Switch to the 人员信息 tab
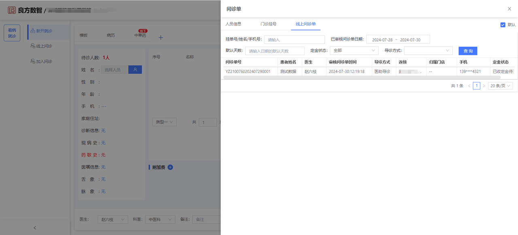Viewport: 518px width, 235px height. (233, 24)
